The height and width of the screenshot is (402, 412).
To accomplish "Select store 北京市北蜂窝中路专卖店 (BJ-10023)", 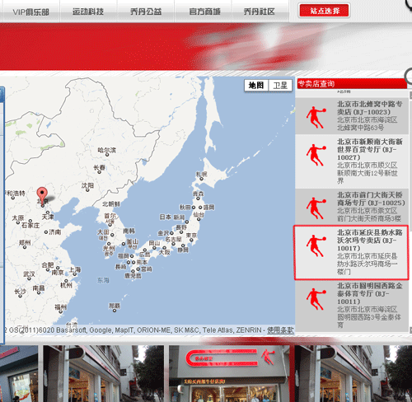I will point(352,116).
